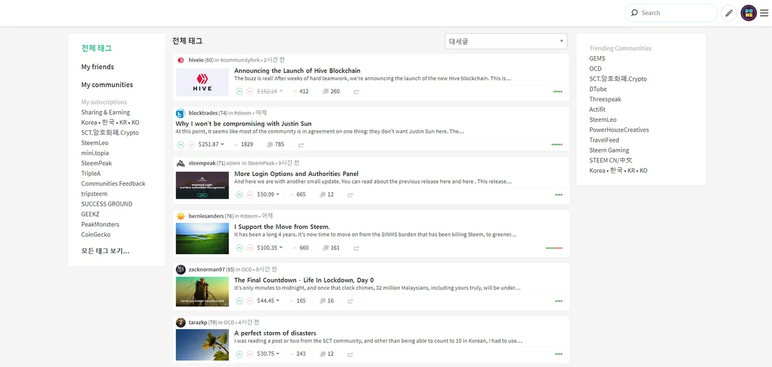This screenshot has height=367, width=772.
Task: Open the 대세글 sort dropdown
Action: click(506, 41)
